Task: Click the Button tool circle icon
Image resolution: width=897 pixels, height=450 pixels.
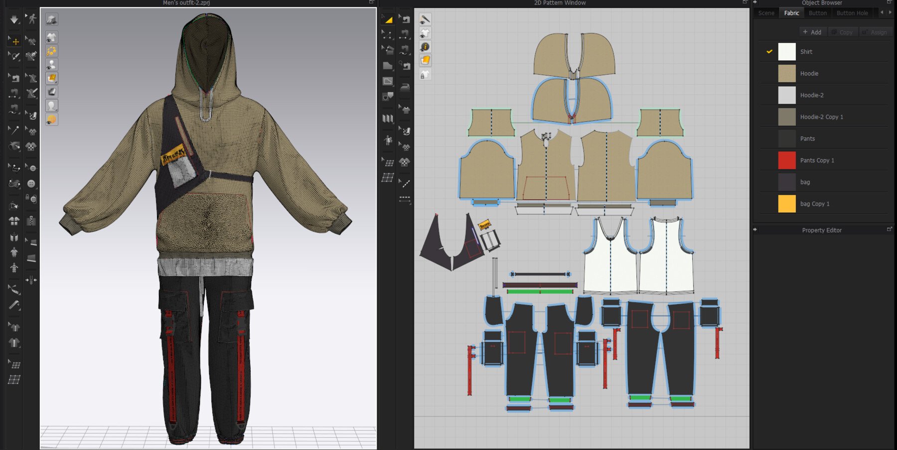Action: pyautogui.click(x=31, y=184)
